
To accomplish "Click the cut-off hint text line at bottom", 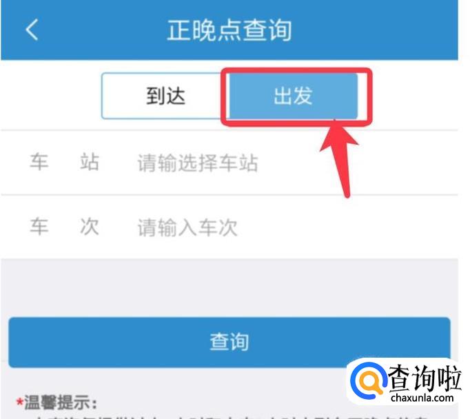I will 229,417.
